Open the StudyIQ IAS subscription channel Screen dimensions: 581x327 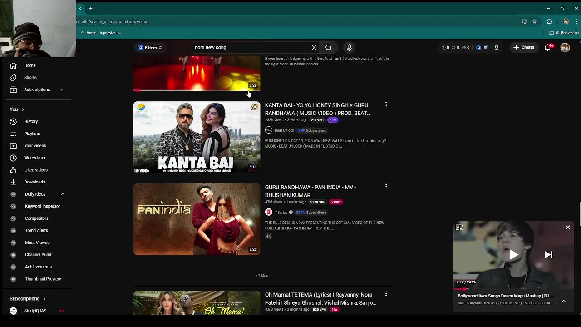click(x=35, y=311)
